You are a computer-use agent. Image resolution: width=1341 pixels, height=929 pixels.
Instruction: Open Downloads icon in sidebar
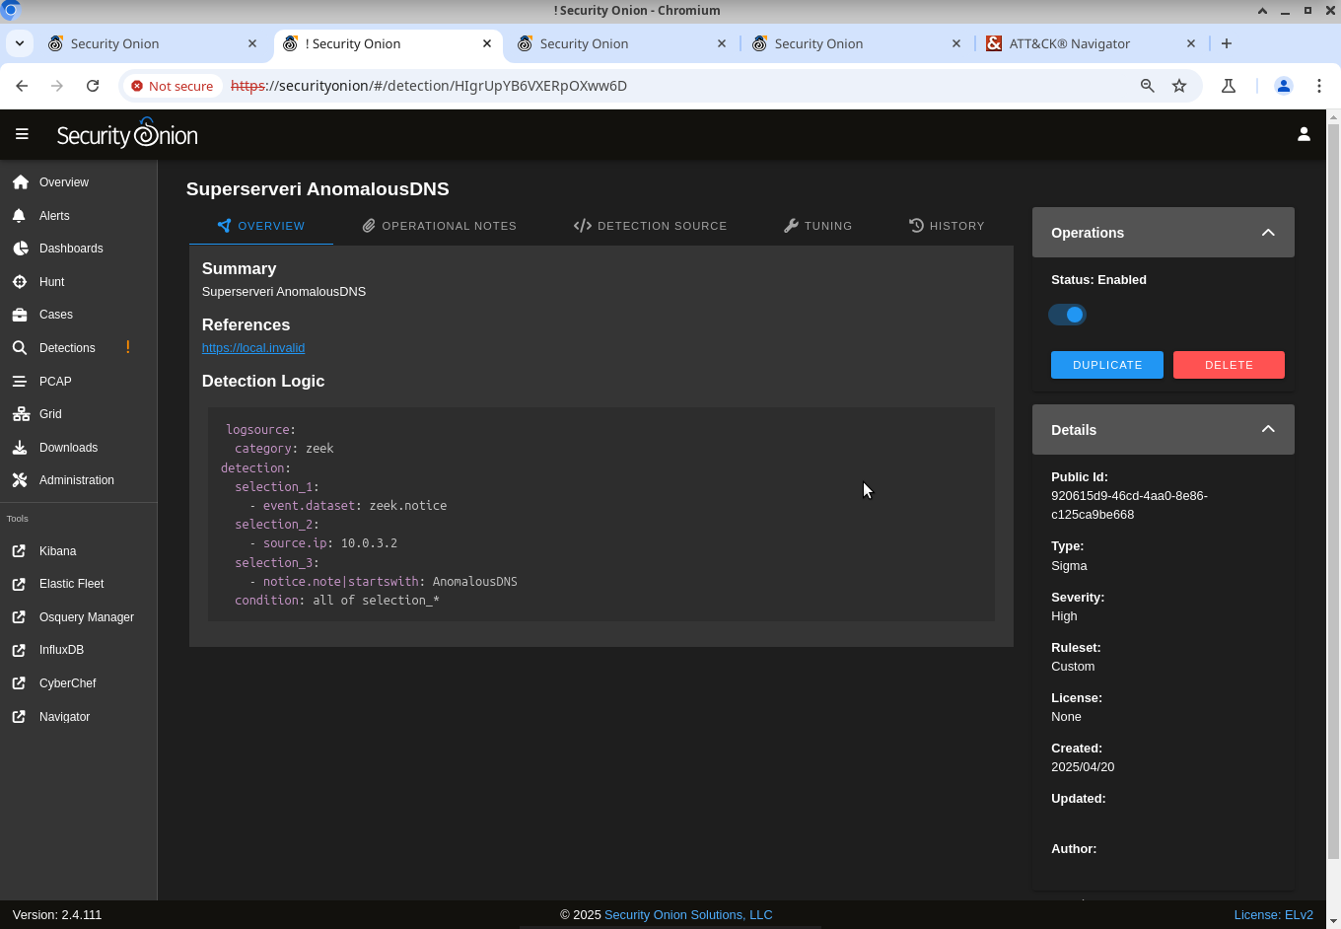20,448
